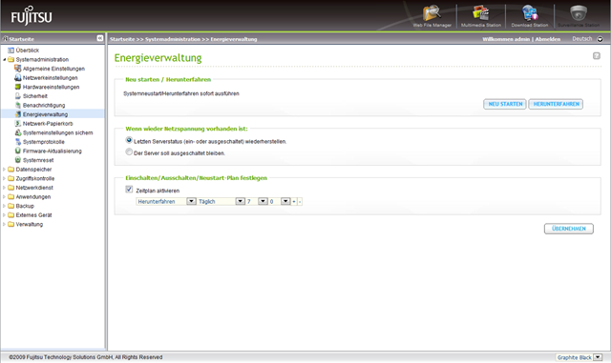
Task: Open the Deutsch language dropdown
Action: tap(600, 39)
